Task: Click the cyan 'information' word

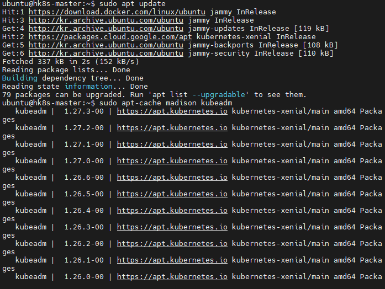Action: pyautogui.click(x=88, y=87)
